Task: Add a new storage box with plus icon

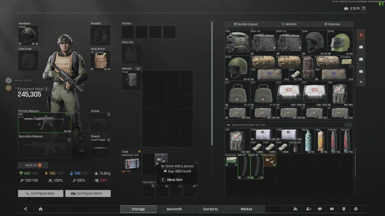Action: click(361, 82)
